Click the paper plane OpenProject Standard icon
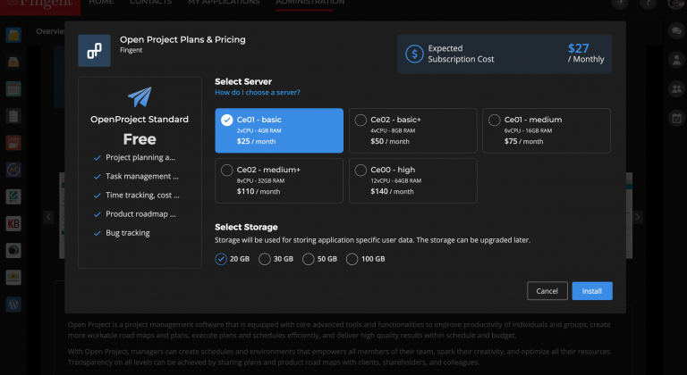The image size is (687, 375). pyautogui.click(x=140, y=96)
